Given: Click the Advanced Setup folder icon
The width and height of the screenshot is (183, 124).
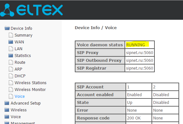Looking at the screenshot, I should pyautogui.click(x=7, y=103).
